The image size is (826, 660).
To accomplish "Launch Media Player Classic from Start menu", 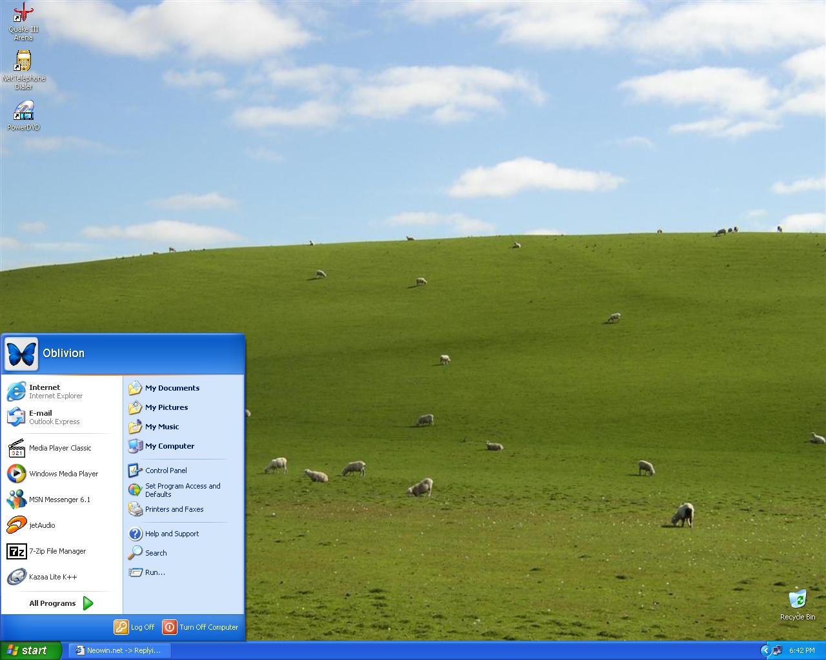I will [x=59, y=448].
